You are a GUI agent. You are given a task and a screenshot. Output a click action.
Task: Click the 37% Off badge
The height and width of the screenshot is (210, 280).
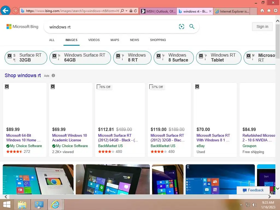tap(157, 87)
